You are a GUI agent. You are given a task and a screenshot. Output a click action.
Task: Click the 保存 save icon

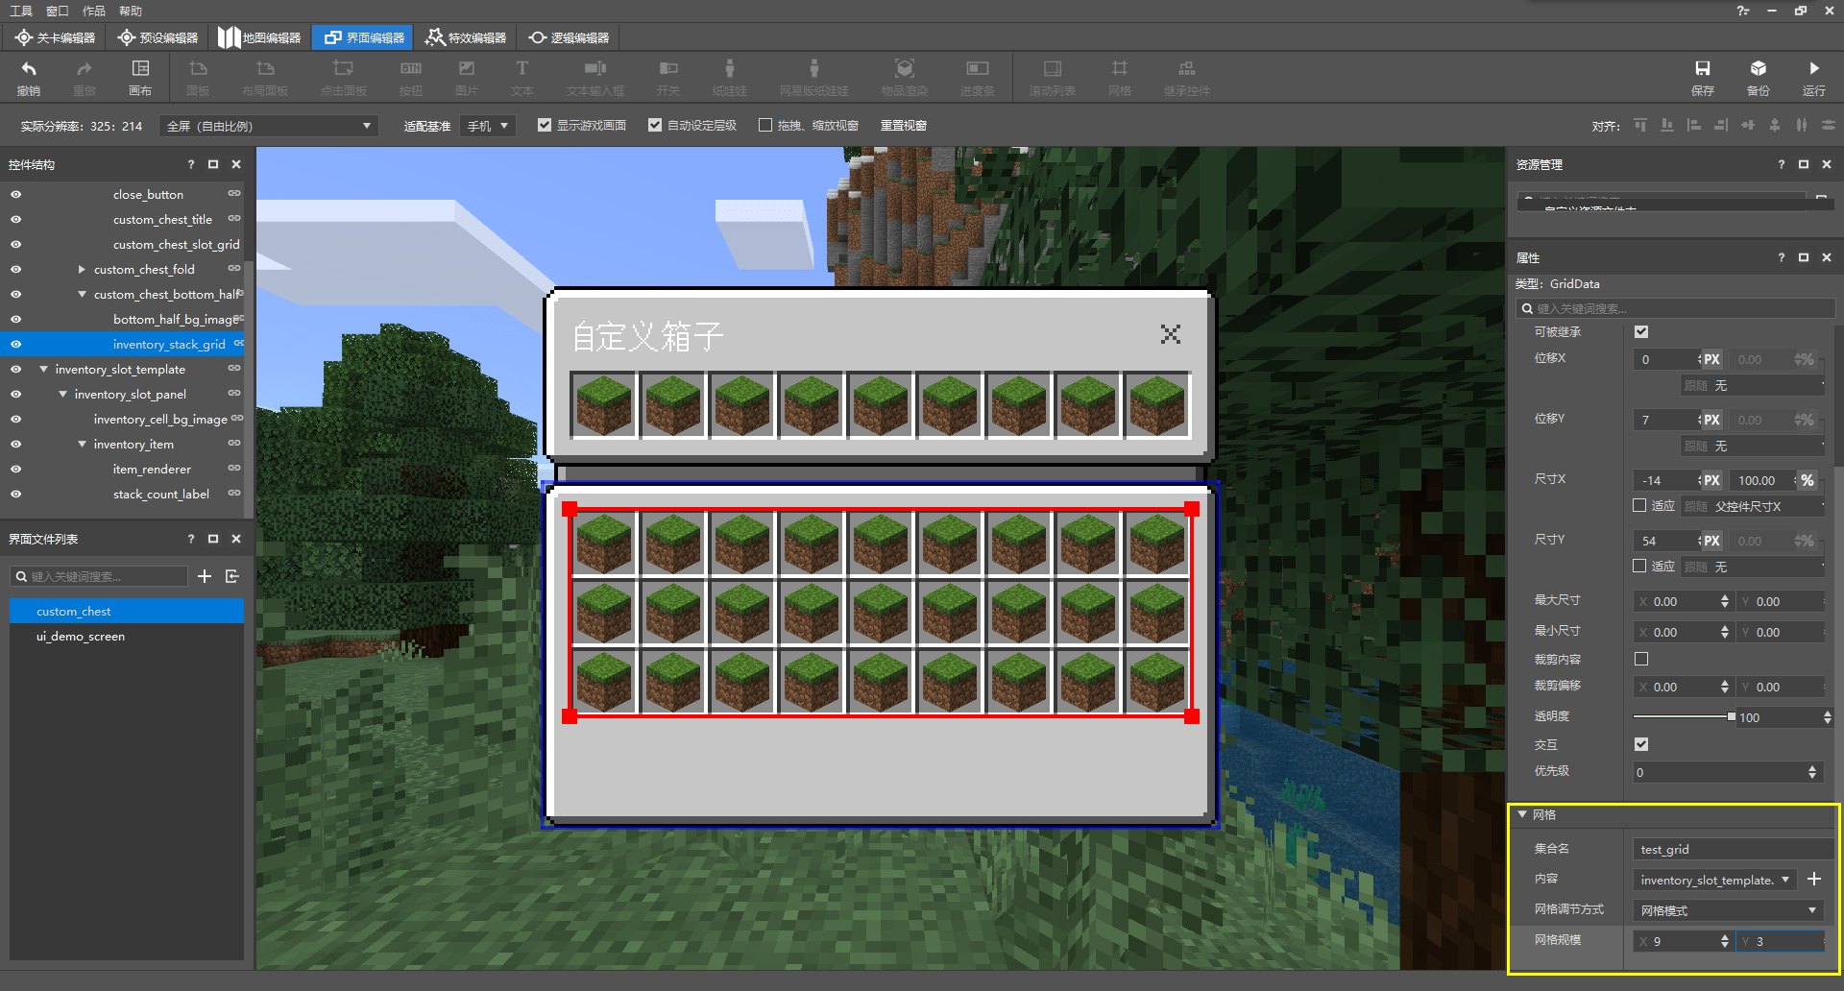(1703, 69)
